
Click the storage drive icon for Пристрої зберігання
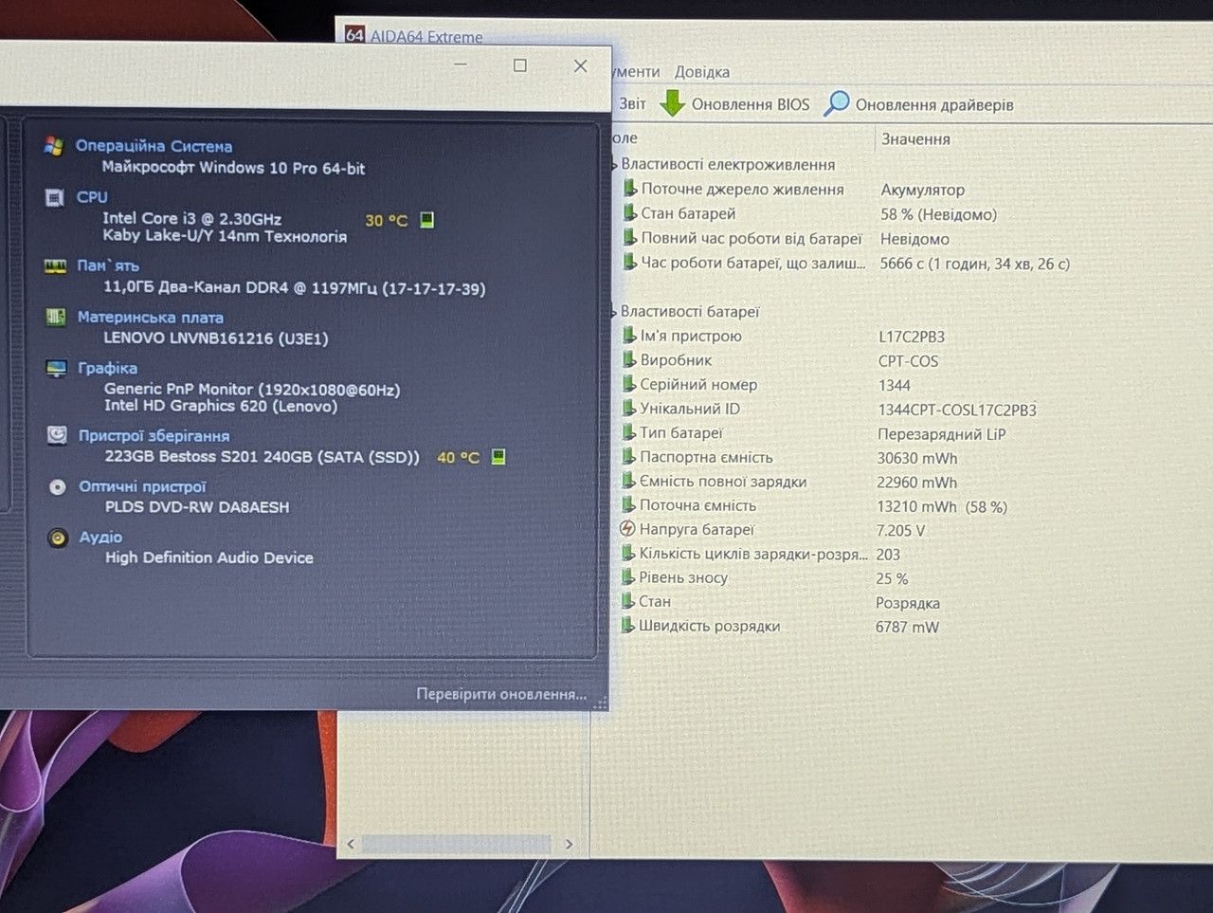58,435
